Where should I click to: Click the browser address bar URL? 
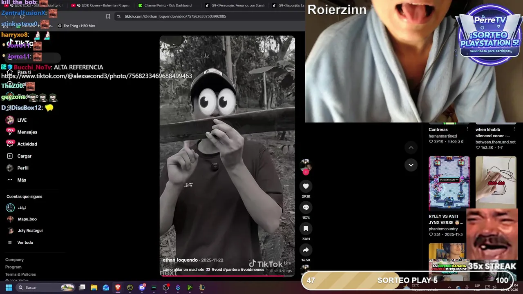click(x=175, y=16)
